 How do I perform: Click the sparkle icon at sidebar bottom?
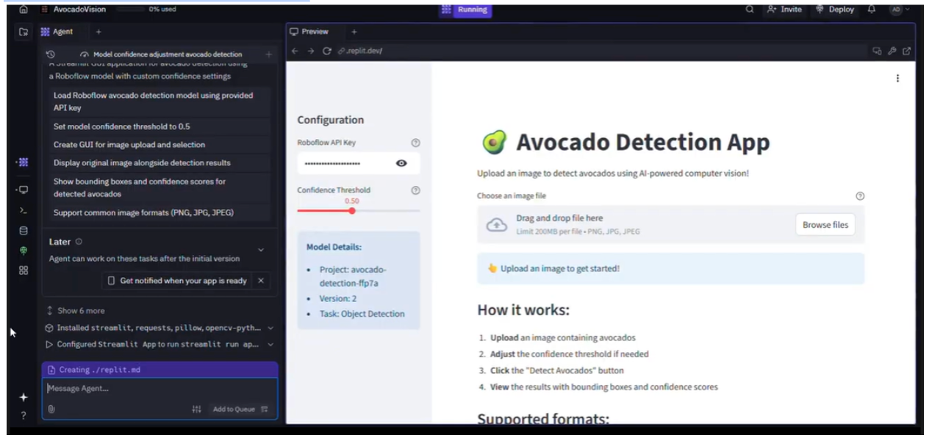(24, 397)
